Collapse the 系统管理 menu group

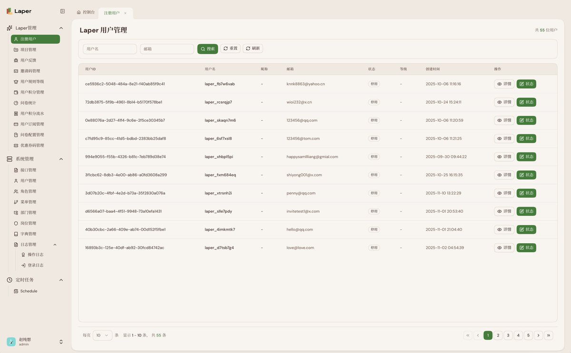coord(61,159)
